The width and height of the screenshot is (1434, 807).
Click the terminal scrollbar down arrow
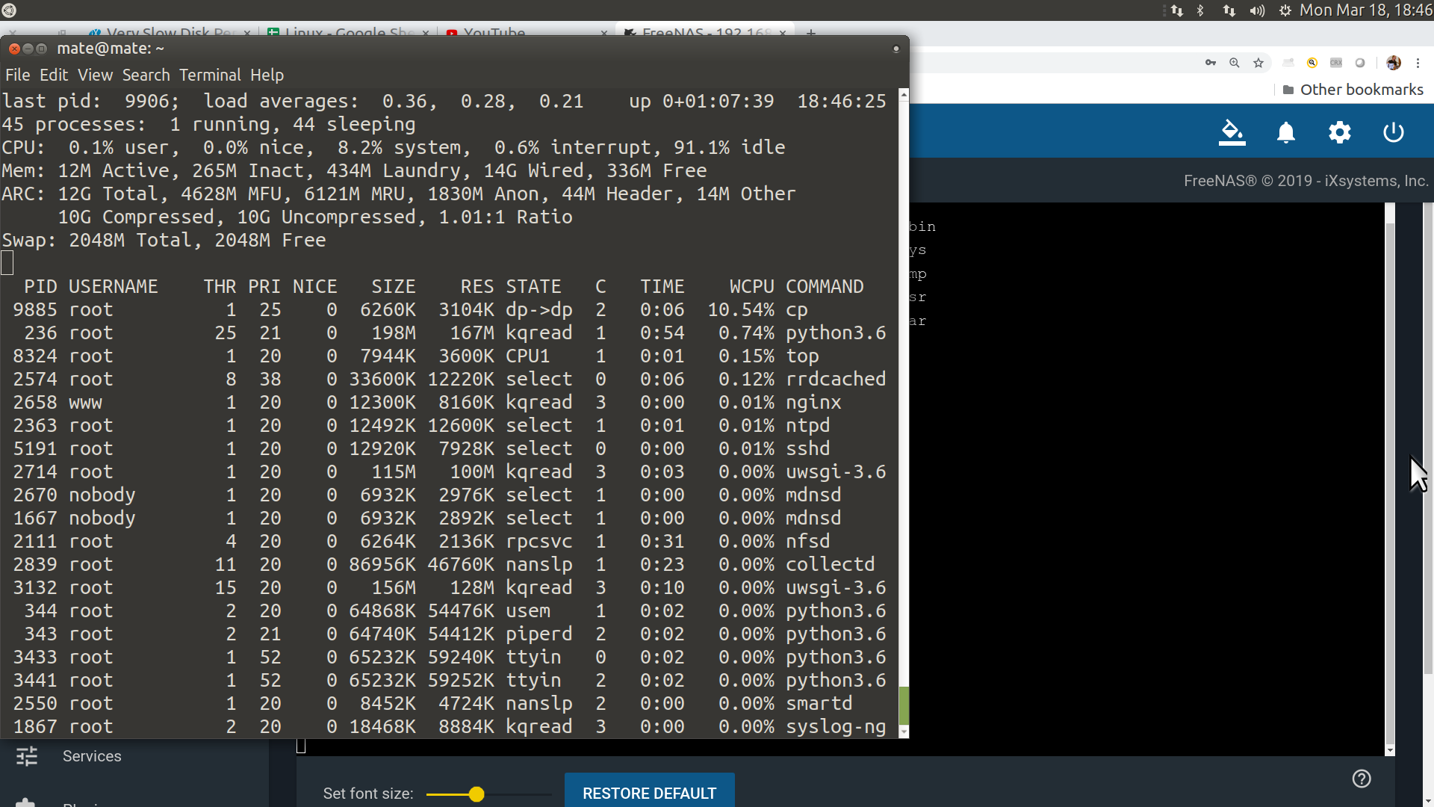[904, 732]
